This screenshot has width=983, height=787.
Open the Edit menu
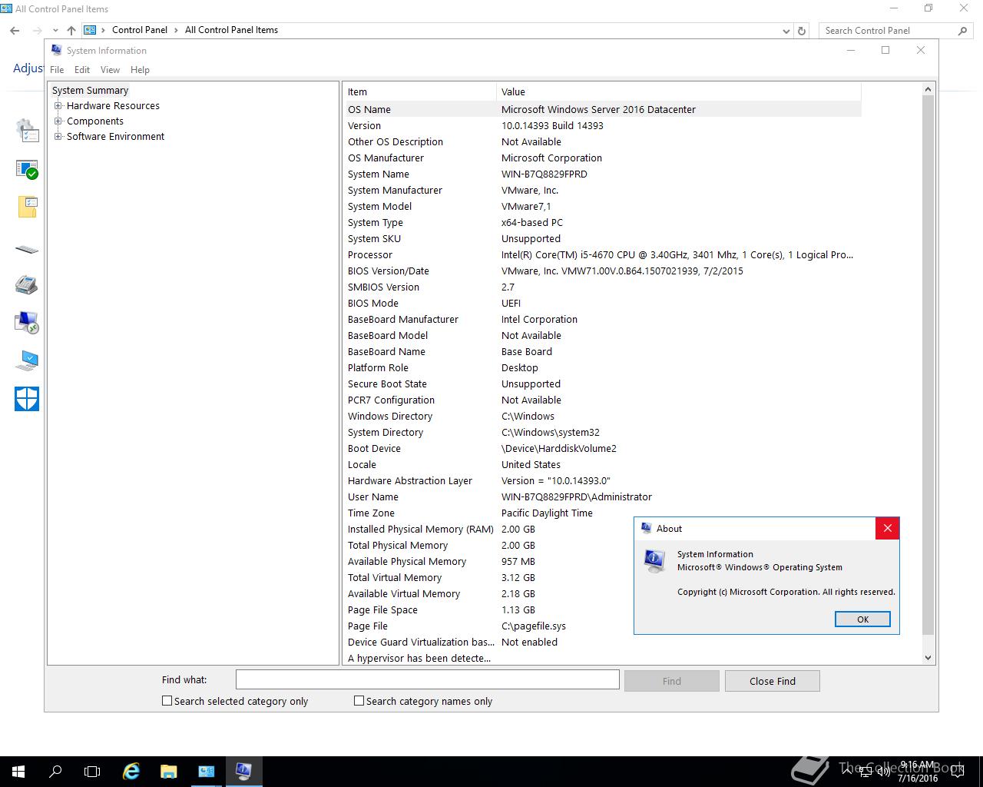tap(82, 69)
